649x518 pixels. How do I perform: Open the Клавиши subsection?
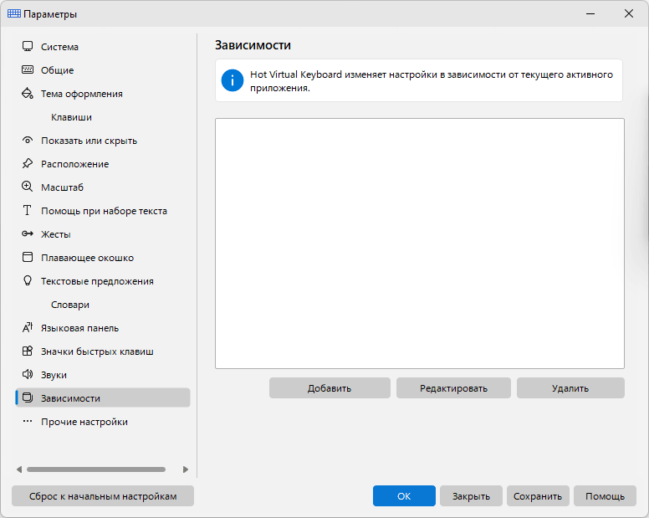(x=103, y=117)
